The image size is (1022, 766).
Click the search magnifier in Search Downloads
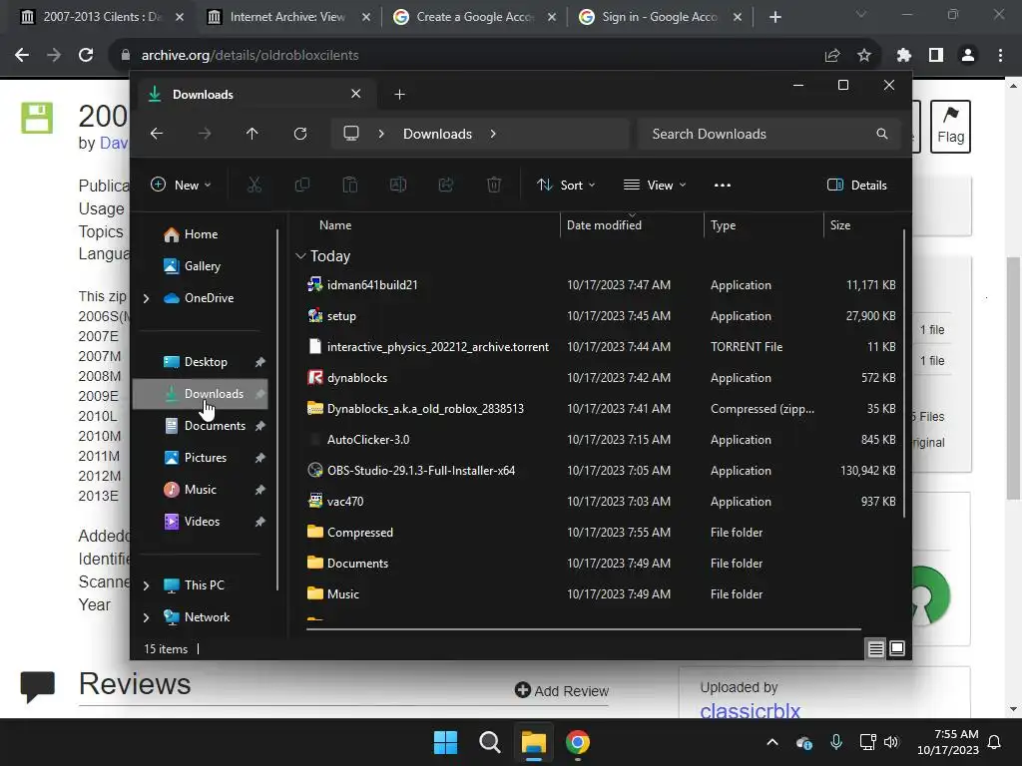click(x=882, y=134)
